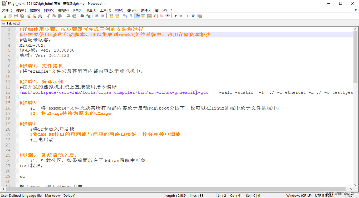
Task: Open the Folder as Workspace icon
Action: click(x=162, y=16)
